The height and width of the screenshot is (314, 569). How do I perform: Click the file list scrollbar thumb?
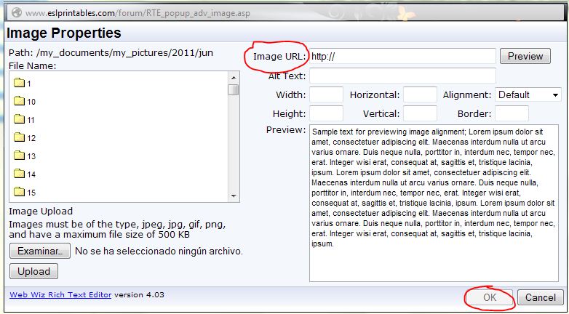[234, 89]
